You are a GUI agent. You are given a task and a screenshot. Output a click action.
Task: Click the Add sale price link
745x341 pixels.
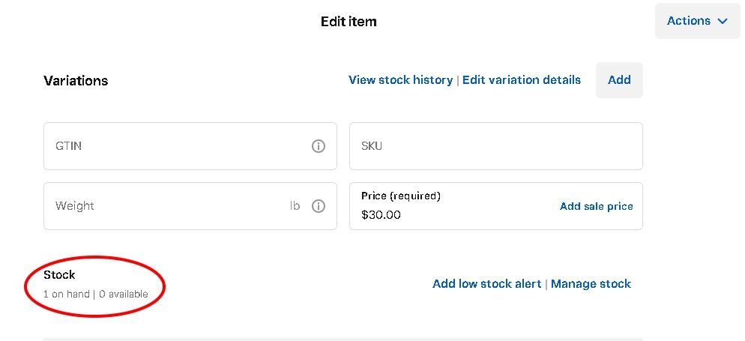[597, 206]
